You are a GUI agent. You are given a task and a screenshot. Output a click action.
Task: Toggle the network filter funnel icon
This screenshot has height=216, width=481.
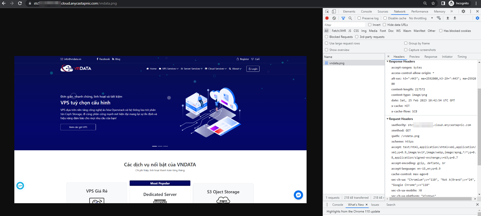pyautogui.click(x=343, y=18)
